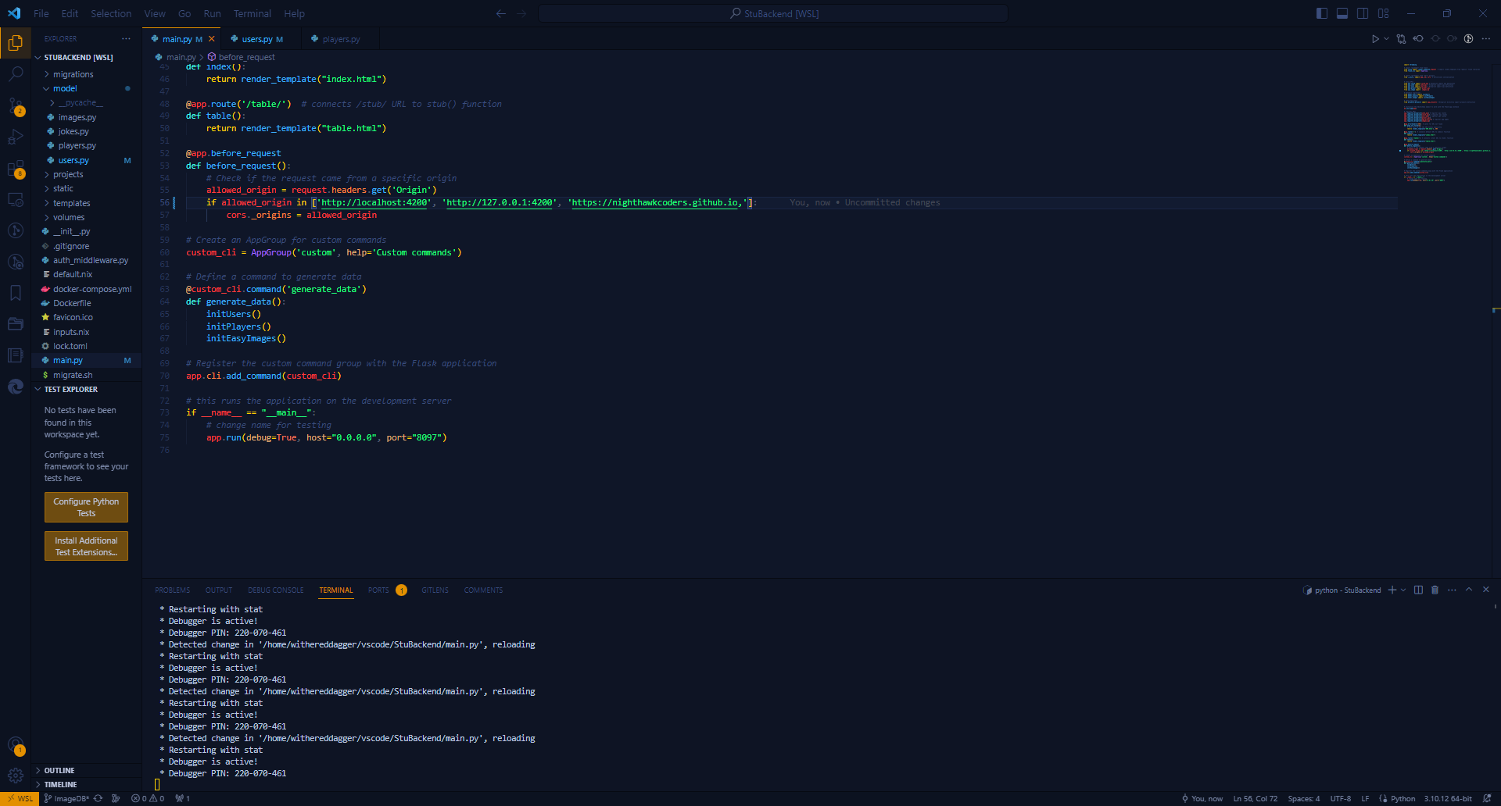
Task: Click Install Additional Test Extensions button
Action: click(x=86, y=546)
